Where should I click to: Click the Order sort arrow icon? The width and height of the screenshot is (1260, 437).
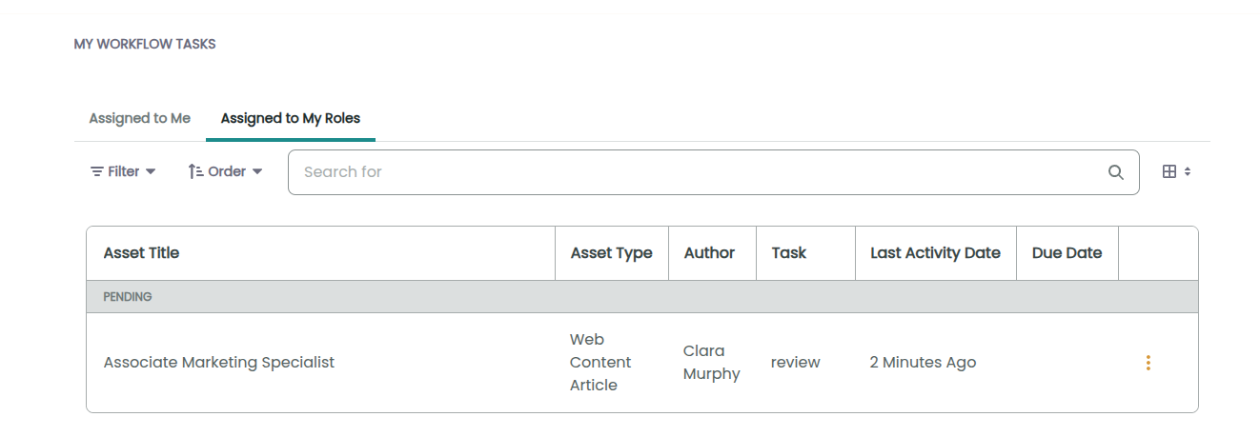point(195,171)
